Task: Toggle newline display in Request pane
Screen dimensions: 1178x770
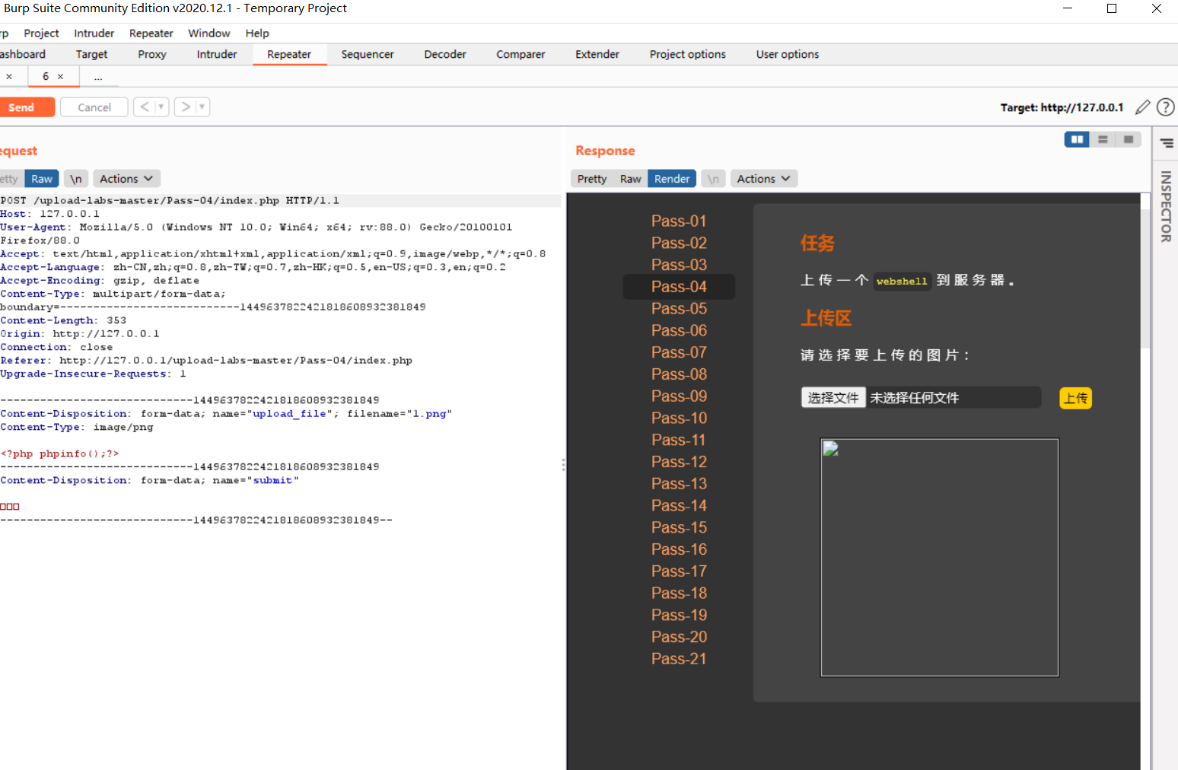Action: [76, 179]
